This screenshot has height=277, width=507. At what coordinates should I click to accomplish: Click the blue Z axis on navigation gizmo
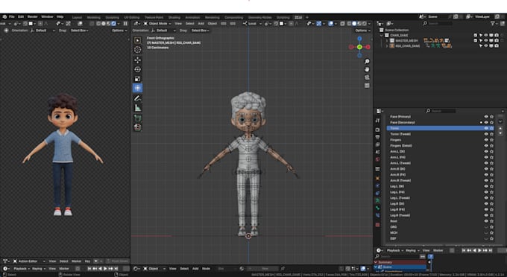tap(359, 39)
